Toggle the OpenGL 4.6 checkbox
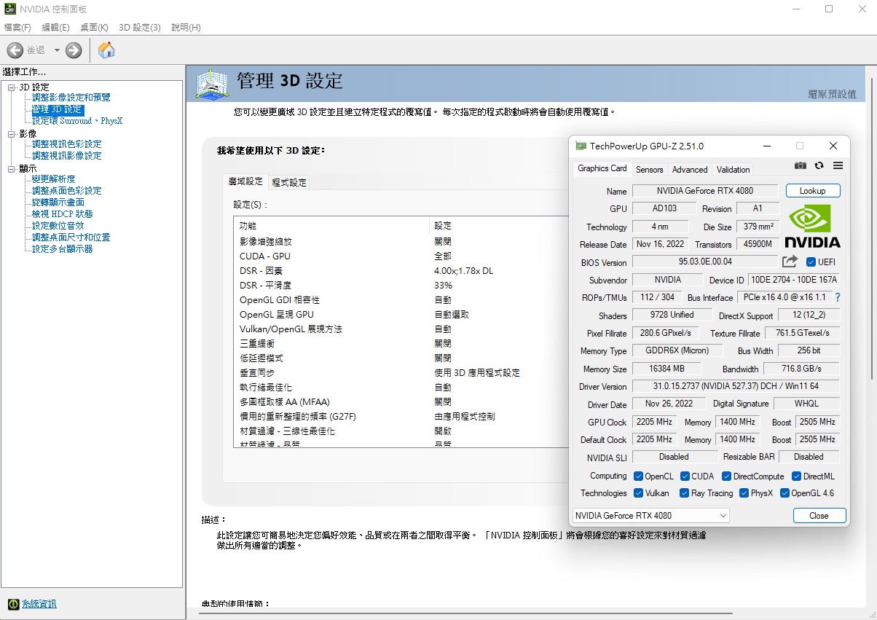Viewport: 877px width, 620px height. 784,493
